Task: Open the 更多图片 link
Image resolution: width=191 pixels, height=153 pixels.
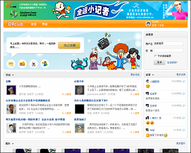Action: click(x=181, y=143)
